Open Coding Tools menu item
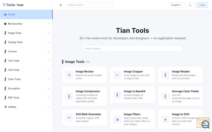Screen dimensions: 212x132 click(x=26, y=42)
